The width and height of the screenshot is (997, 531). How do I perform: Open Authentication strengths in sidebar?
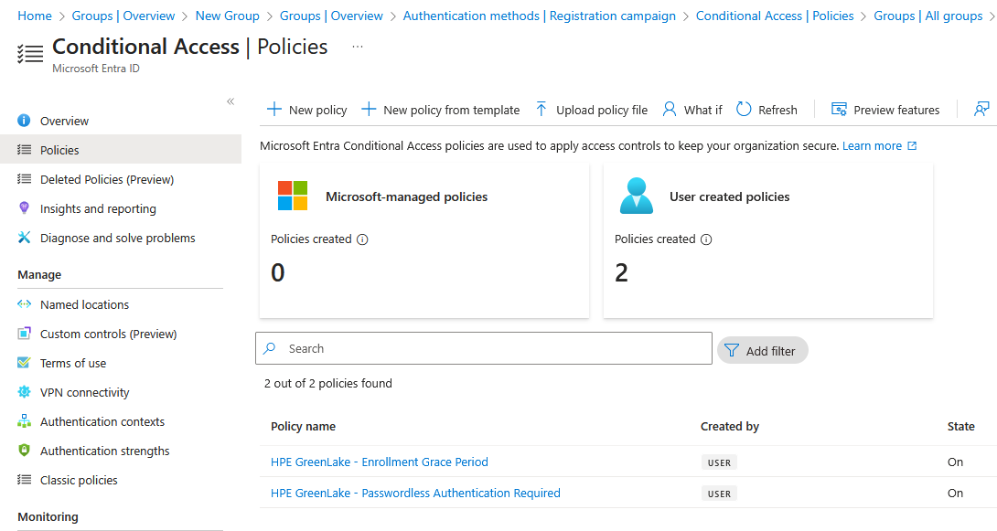(x=104, y=451)
